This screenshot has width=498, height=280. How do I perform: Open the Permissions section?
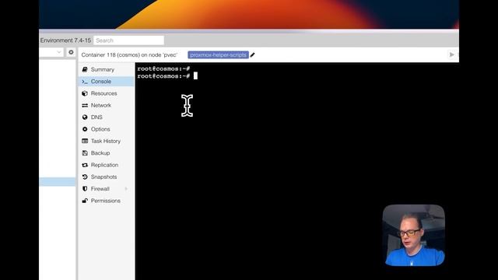106,201
